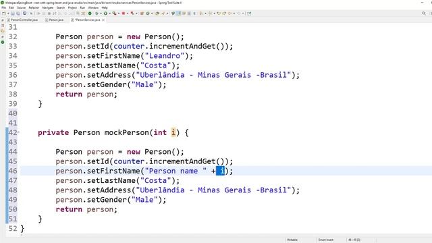Screen dimensions: 432x243
Task: Open the Search menu
Action: (61, 7)
